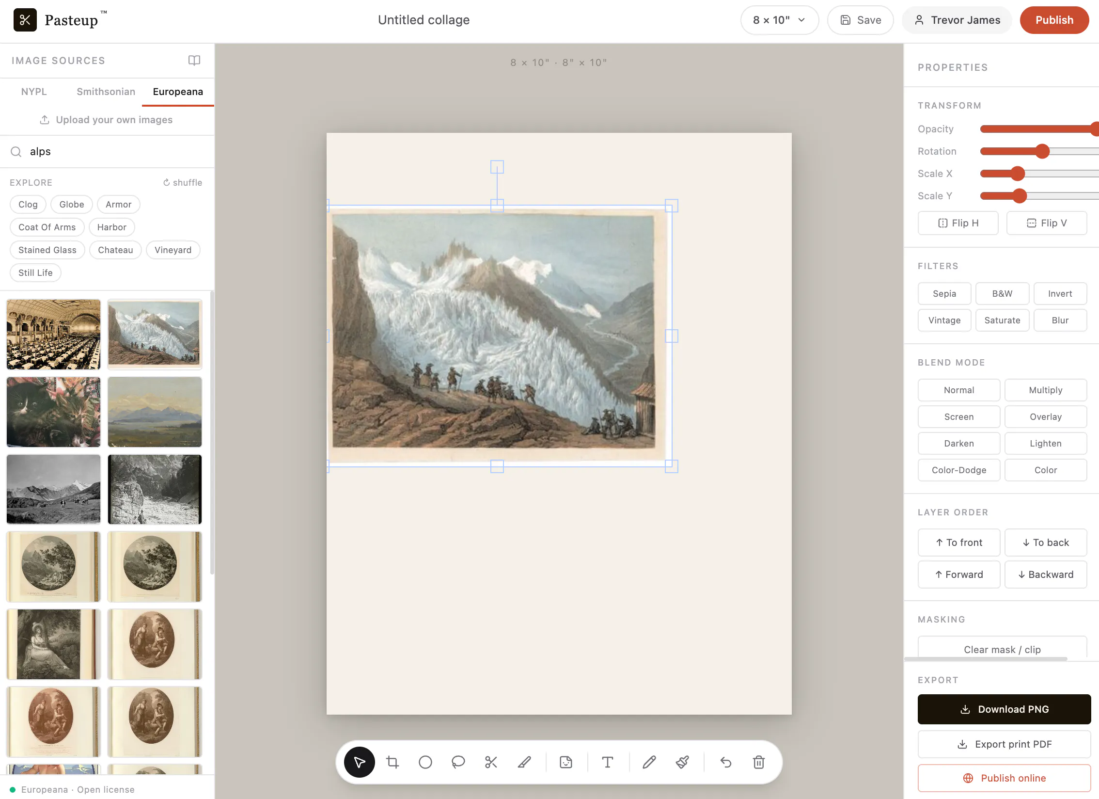1099x799 pixels.
Task: Switch to the Smithsonian source tab
Action: (x=106, y=92)
